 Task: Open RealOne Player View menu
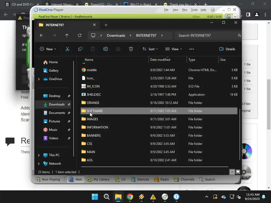pos(175,10)
